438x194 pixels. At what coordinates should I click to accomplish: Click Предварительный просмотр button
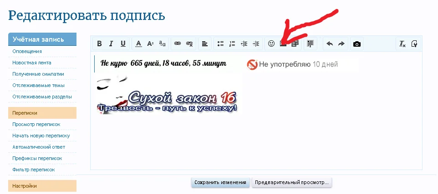(292, 183)
